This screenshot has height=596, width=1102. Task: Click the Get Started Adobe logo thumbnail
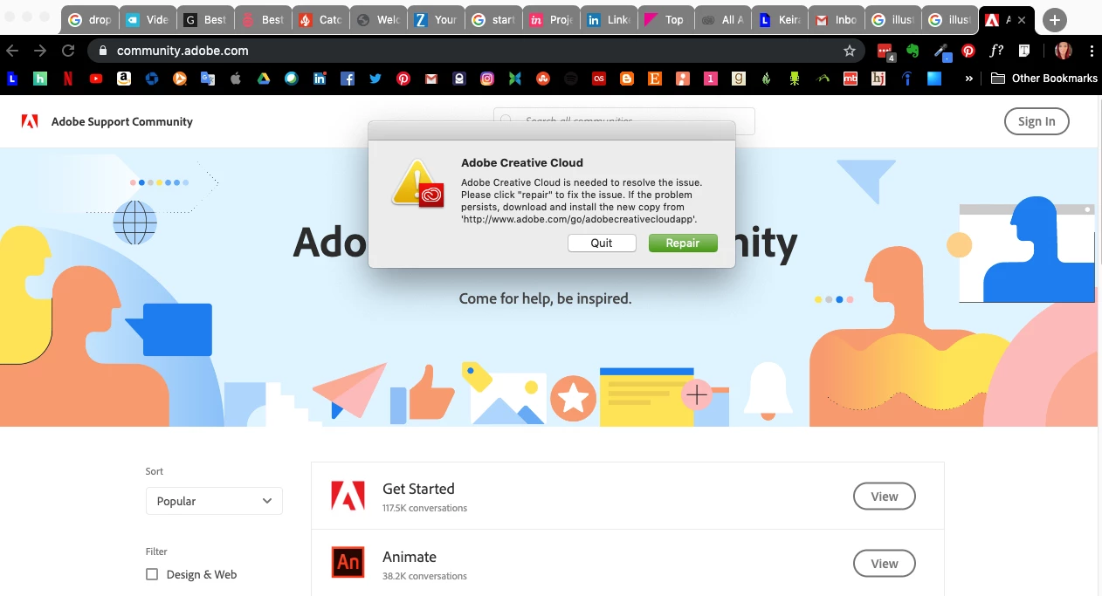tap(348, 496)
